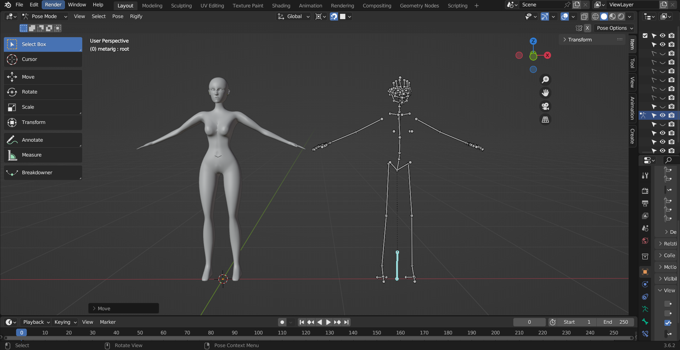Screen dimensions: 680x350
Task: Open the Pose Mode dropdown
Action: 44,16
